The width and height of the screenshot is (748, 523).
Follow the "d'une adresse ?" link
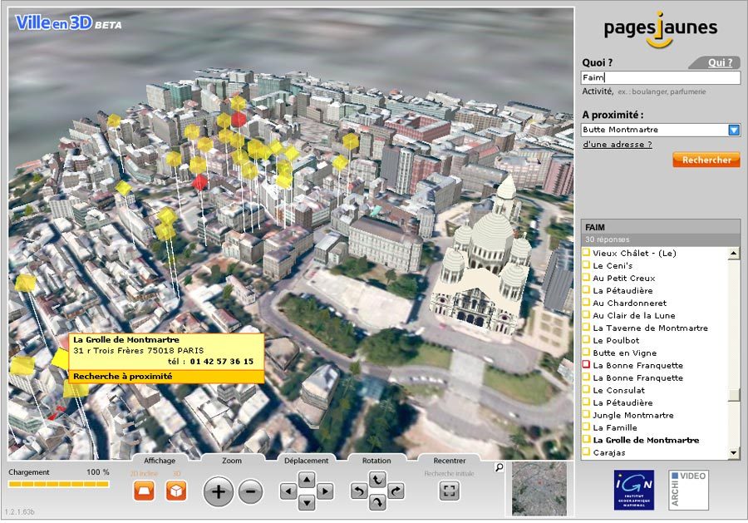click(618, 144)
